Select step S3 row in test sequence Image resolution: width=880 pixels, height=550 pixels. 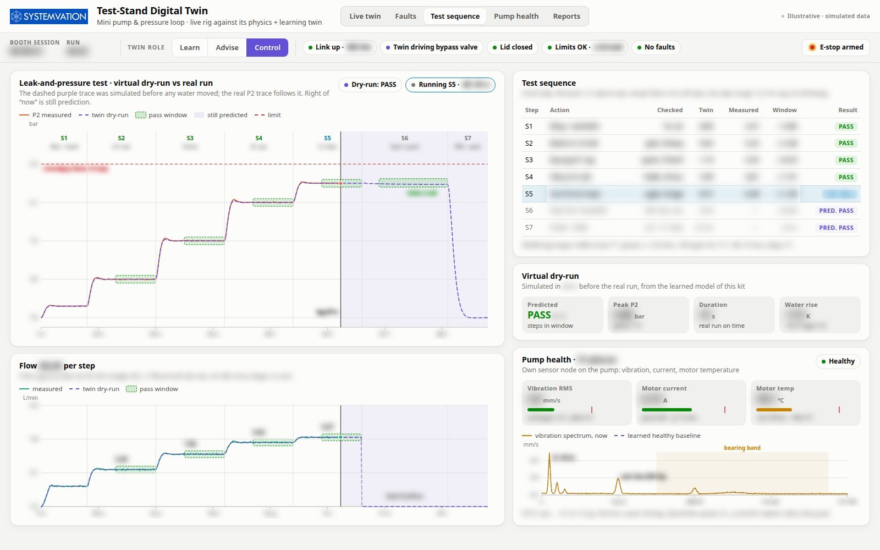click(x=691, y=160)
